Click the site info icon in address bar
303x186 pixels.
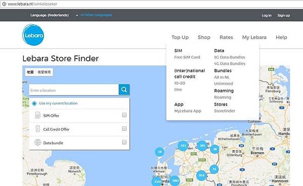tap(4, 4)
